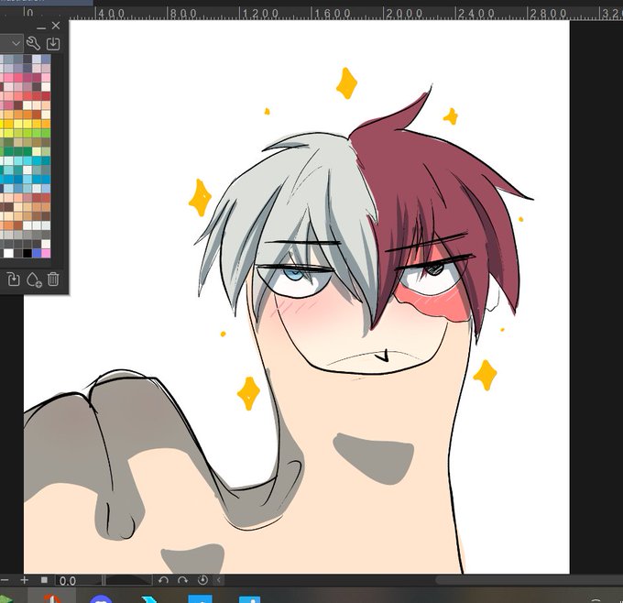Open the Discord icon on the taskbar
Viewport: 623px width, 603px height.
[x=101, y=598]
